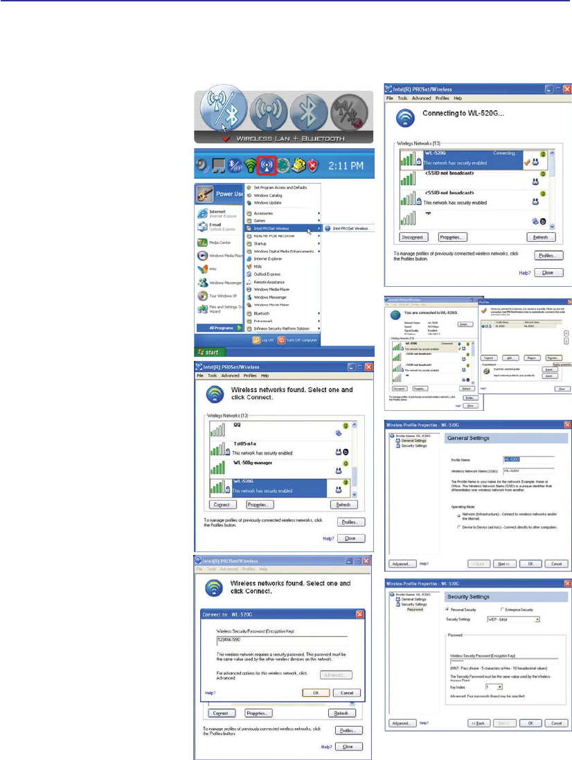Click Back in the Security Settings dialog
This screenshot has width=572, height=760.
pos(479,723)
